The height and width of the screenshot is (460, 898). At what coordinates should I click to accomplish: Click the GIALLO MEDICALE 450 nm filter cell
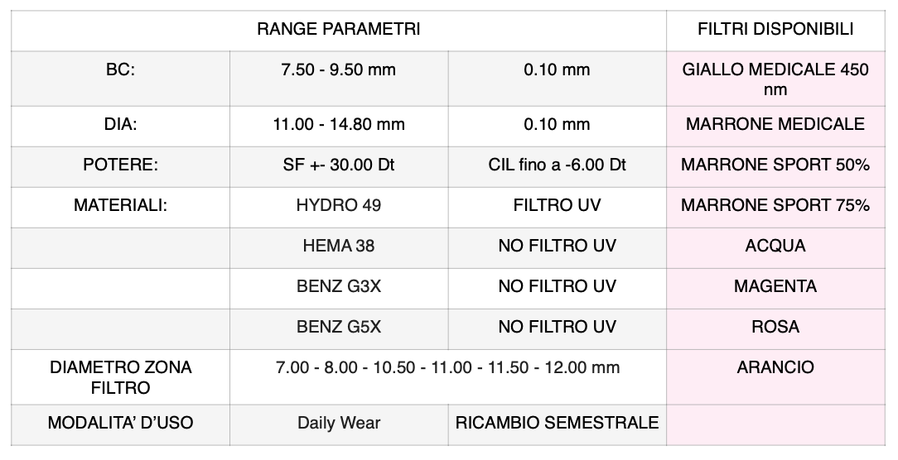pos(775,79)
